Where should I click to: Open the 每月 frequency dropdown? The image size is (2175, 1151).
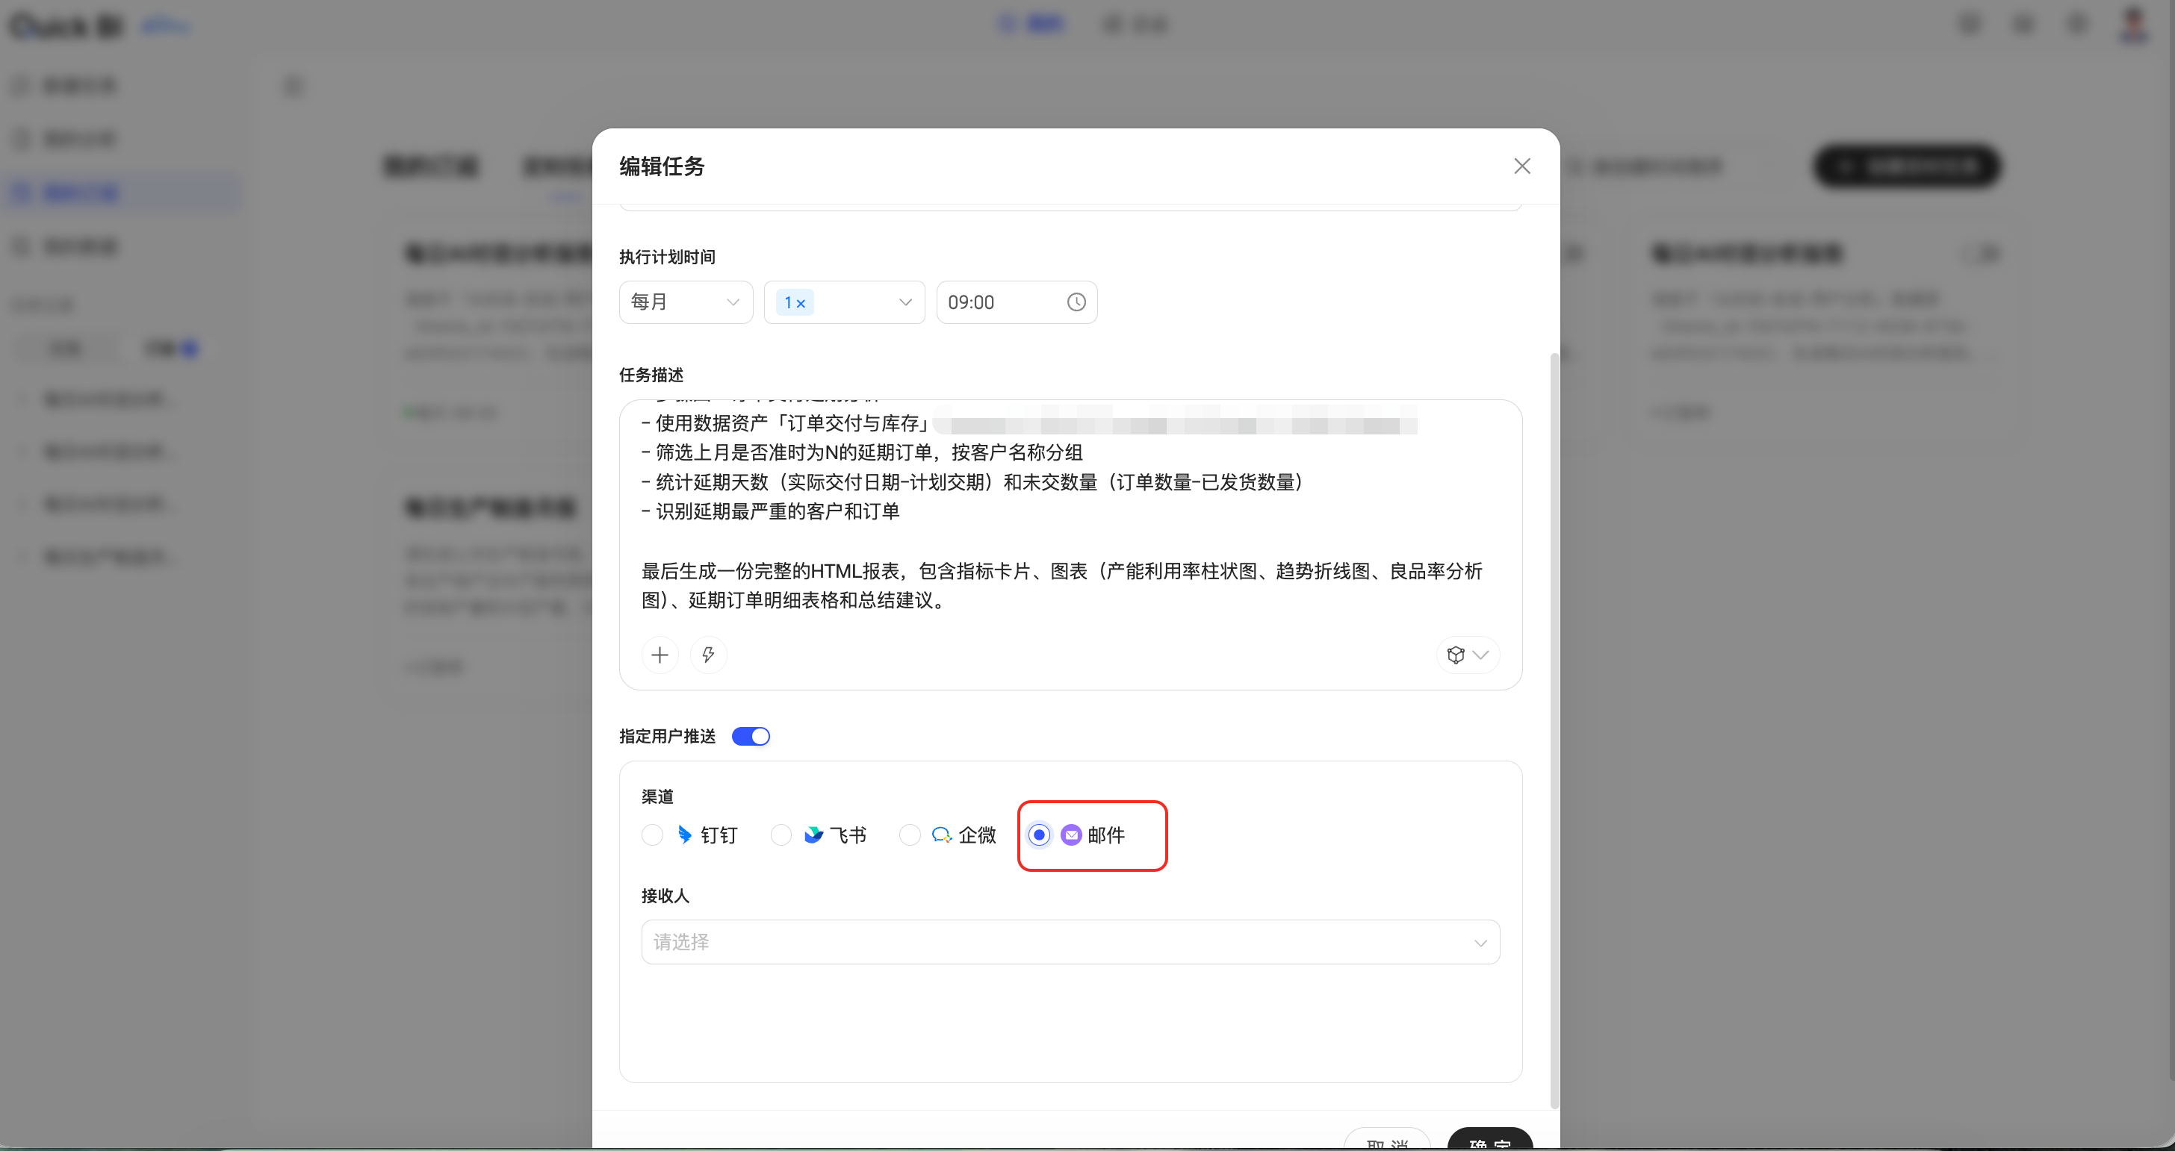point(686,302)
